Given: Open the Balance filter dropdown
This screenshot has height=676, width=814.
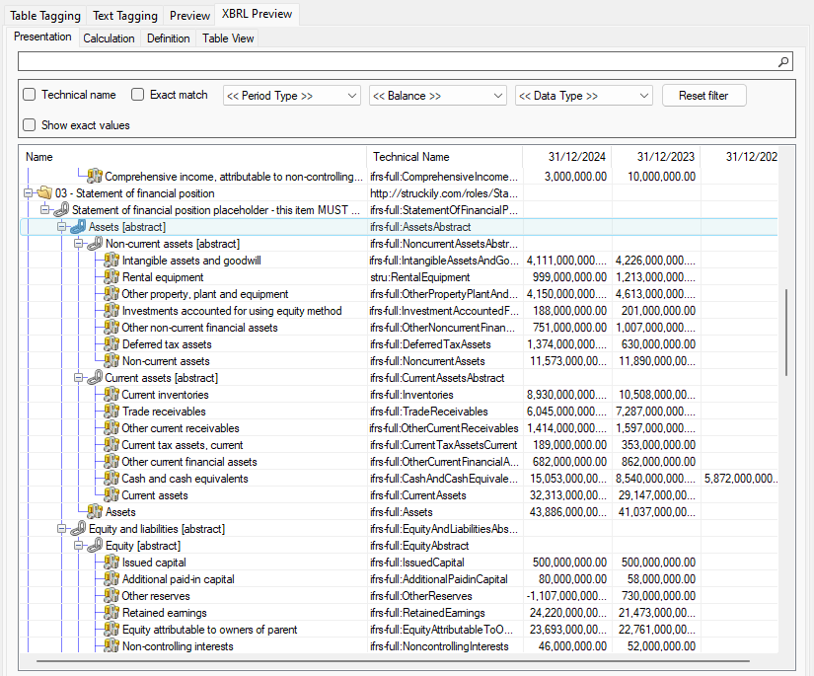Looking at the screenshot, I should pyautogui.click(x=438, y=96).
